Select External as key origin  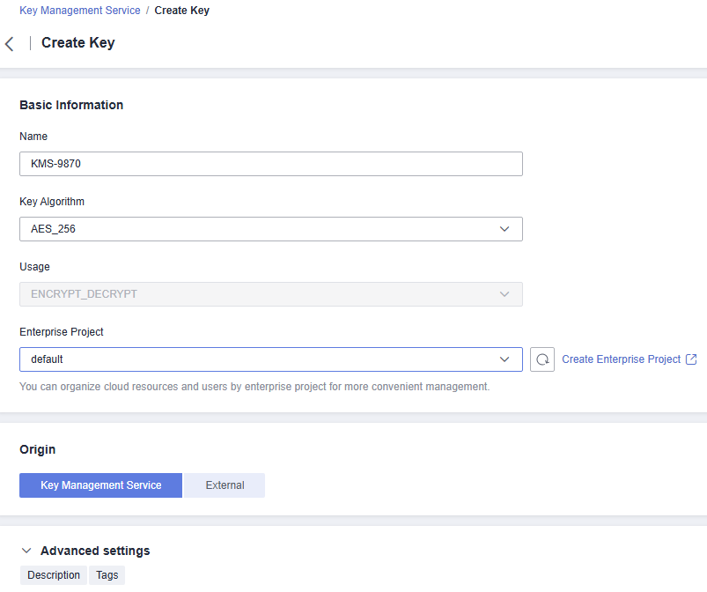[225, 485]
